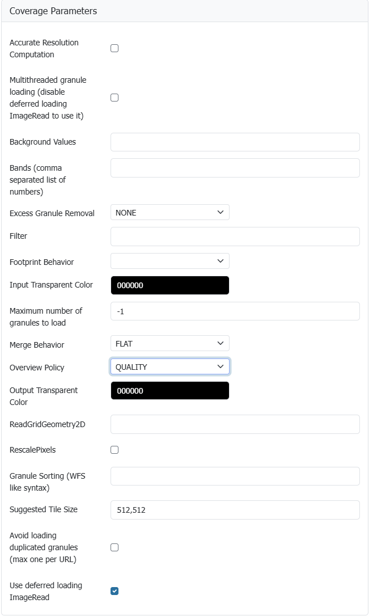The height and width of the screenshot is (616, 369).
Task: Click the Suggested Tile Size field
Action: 235,510
